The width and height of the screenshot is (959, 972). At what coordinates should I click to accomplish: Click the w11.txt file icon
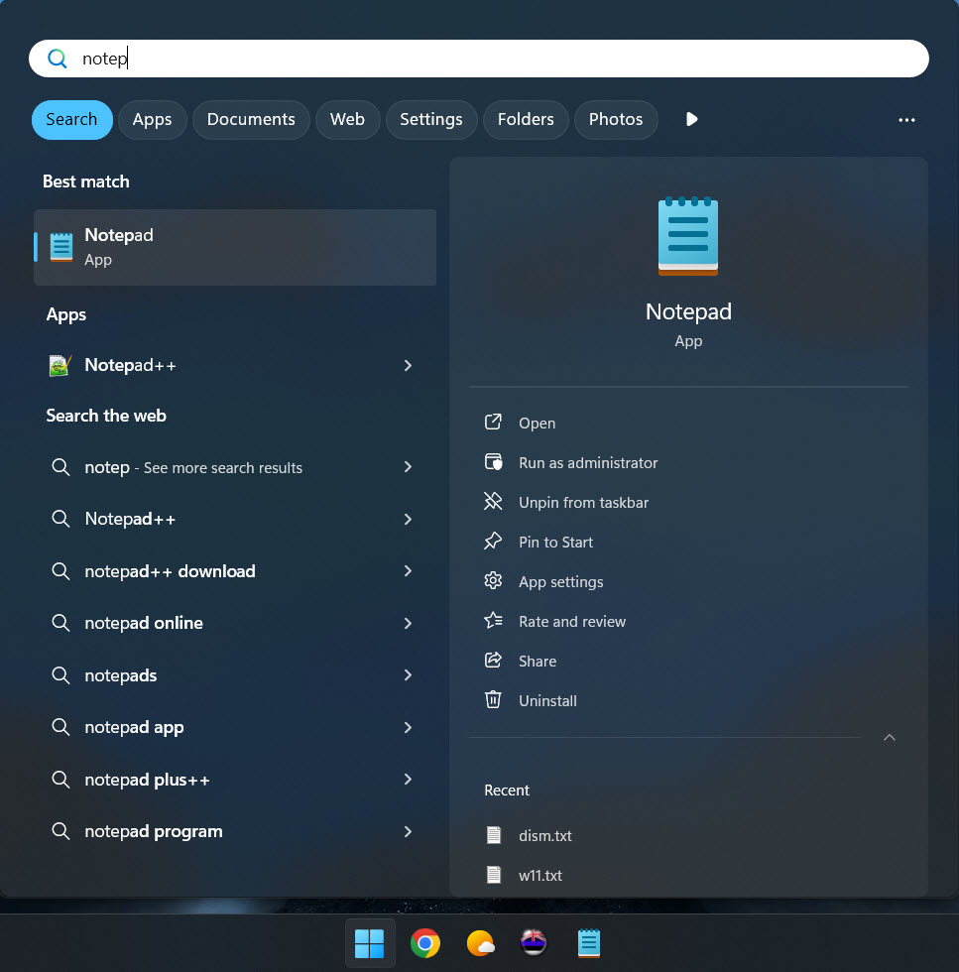click(x=494, y=875)
